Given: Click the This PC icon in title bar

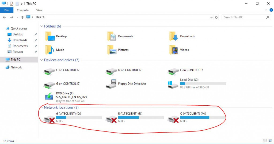Looking at the screenshot, I should 3,3.
